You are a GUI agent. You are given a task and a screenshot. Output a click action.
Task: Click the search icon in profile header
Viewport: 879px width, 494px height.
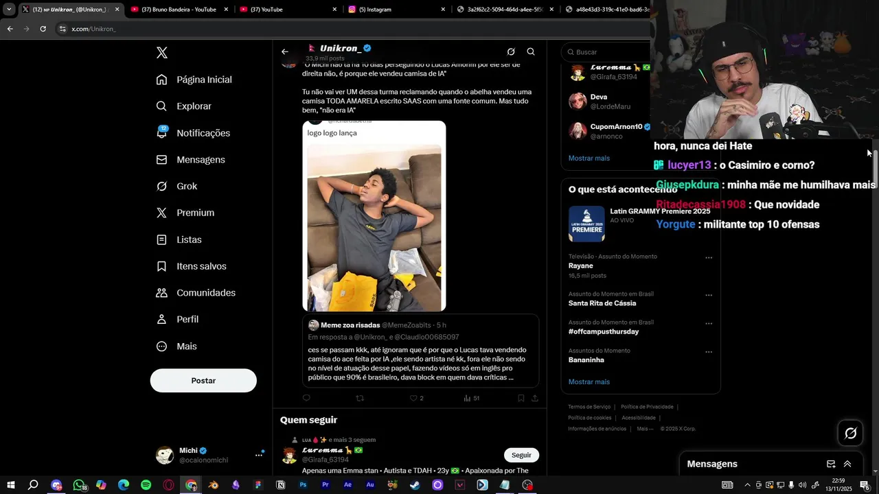tap(531, 51)
